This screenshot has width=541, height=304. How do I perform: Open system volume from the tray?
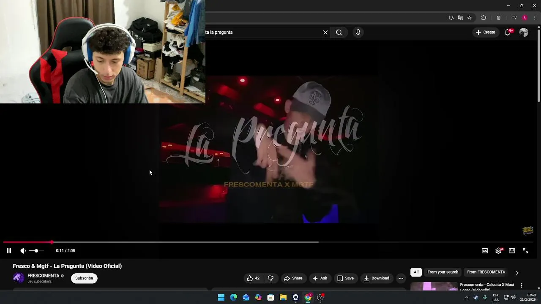(x=513, y=297)
